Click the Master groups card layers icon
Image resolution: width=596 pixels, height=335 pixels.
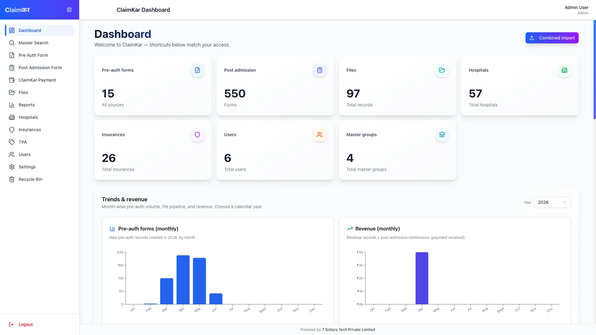[x=442, y=135]
